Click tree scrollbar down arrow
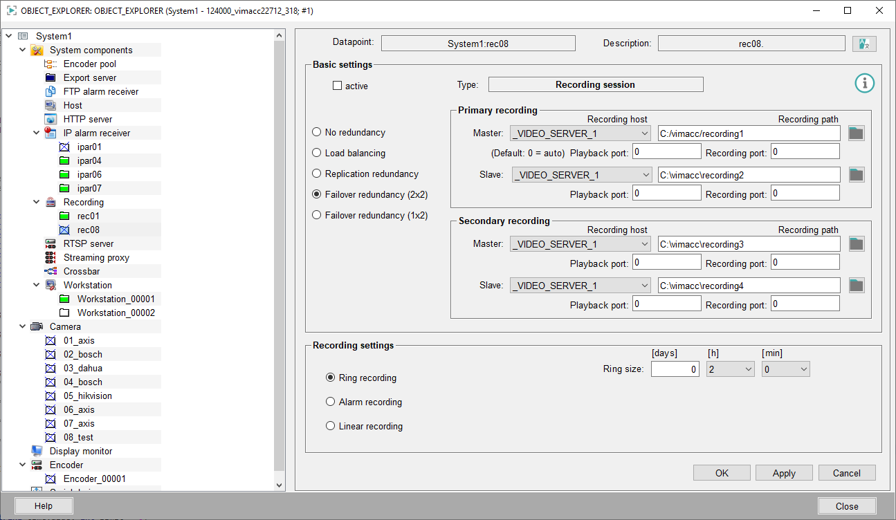 [280, 485]
